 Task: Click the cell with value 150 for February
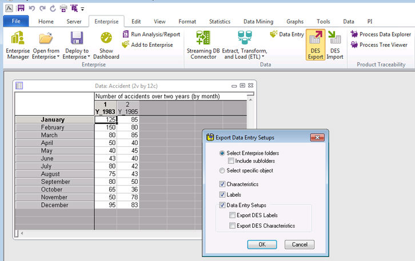point(106,127)
